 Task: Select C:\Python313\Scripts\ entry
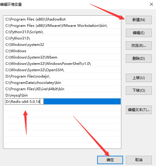[62, 32]
